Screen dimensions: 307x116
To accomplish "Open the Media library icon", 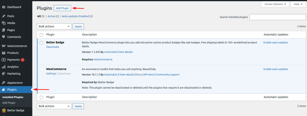I will pyautogui.click(x=4, y=23).
